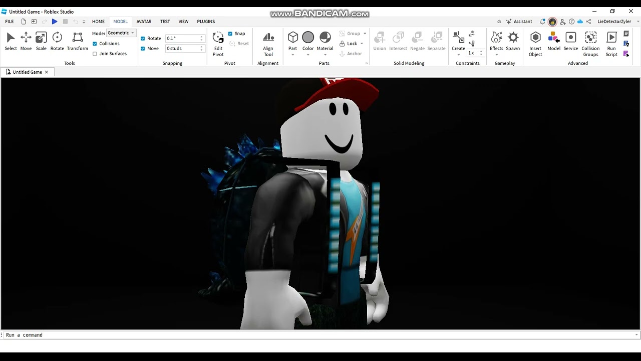
Task: Open the TEST tab
Action: pos(165,22)
